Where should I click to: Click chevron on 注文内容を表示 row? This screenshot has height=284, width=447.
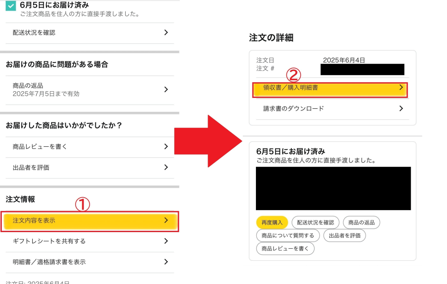click(166, 220)
